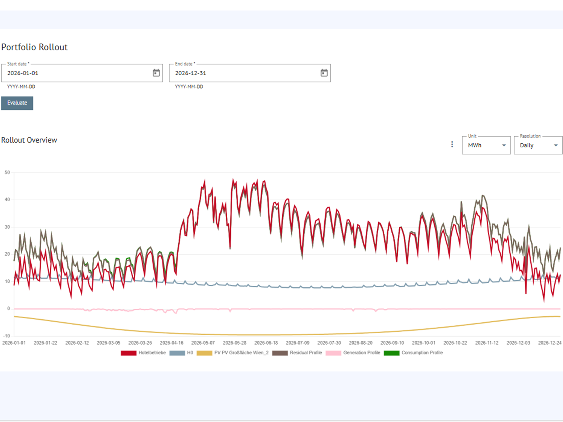This screenshot has height=422, width=563.
Task: Click the Resolution dropdown arrow
Action: pos(556,146)
